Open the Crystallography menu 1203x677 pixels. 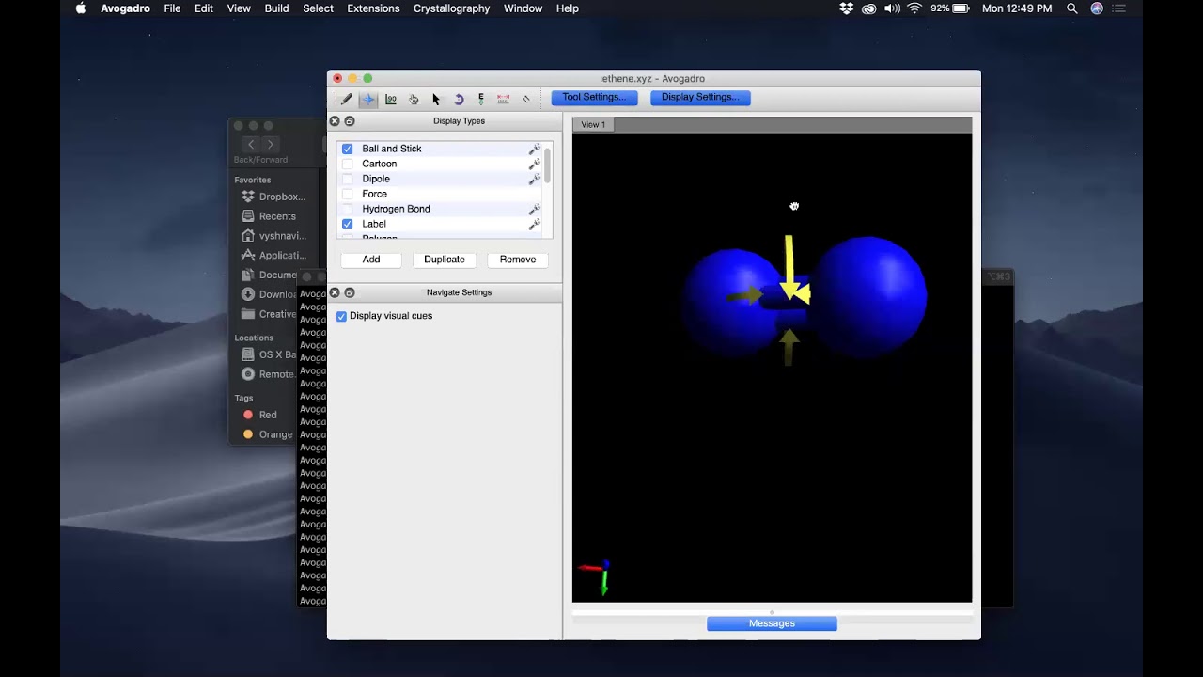(x=451, y=8)
